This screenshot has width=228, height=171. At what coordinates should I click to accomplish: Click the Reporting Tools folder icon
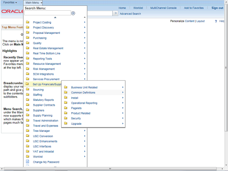(27, 58)
